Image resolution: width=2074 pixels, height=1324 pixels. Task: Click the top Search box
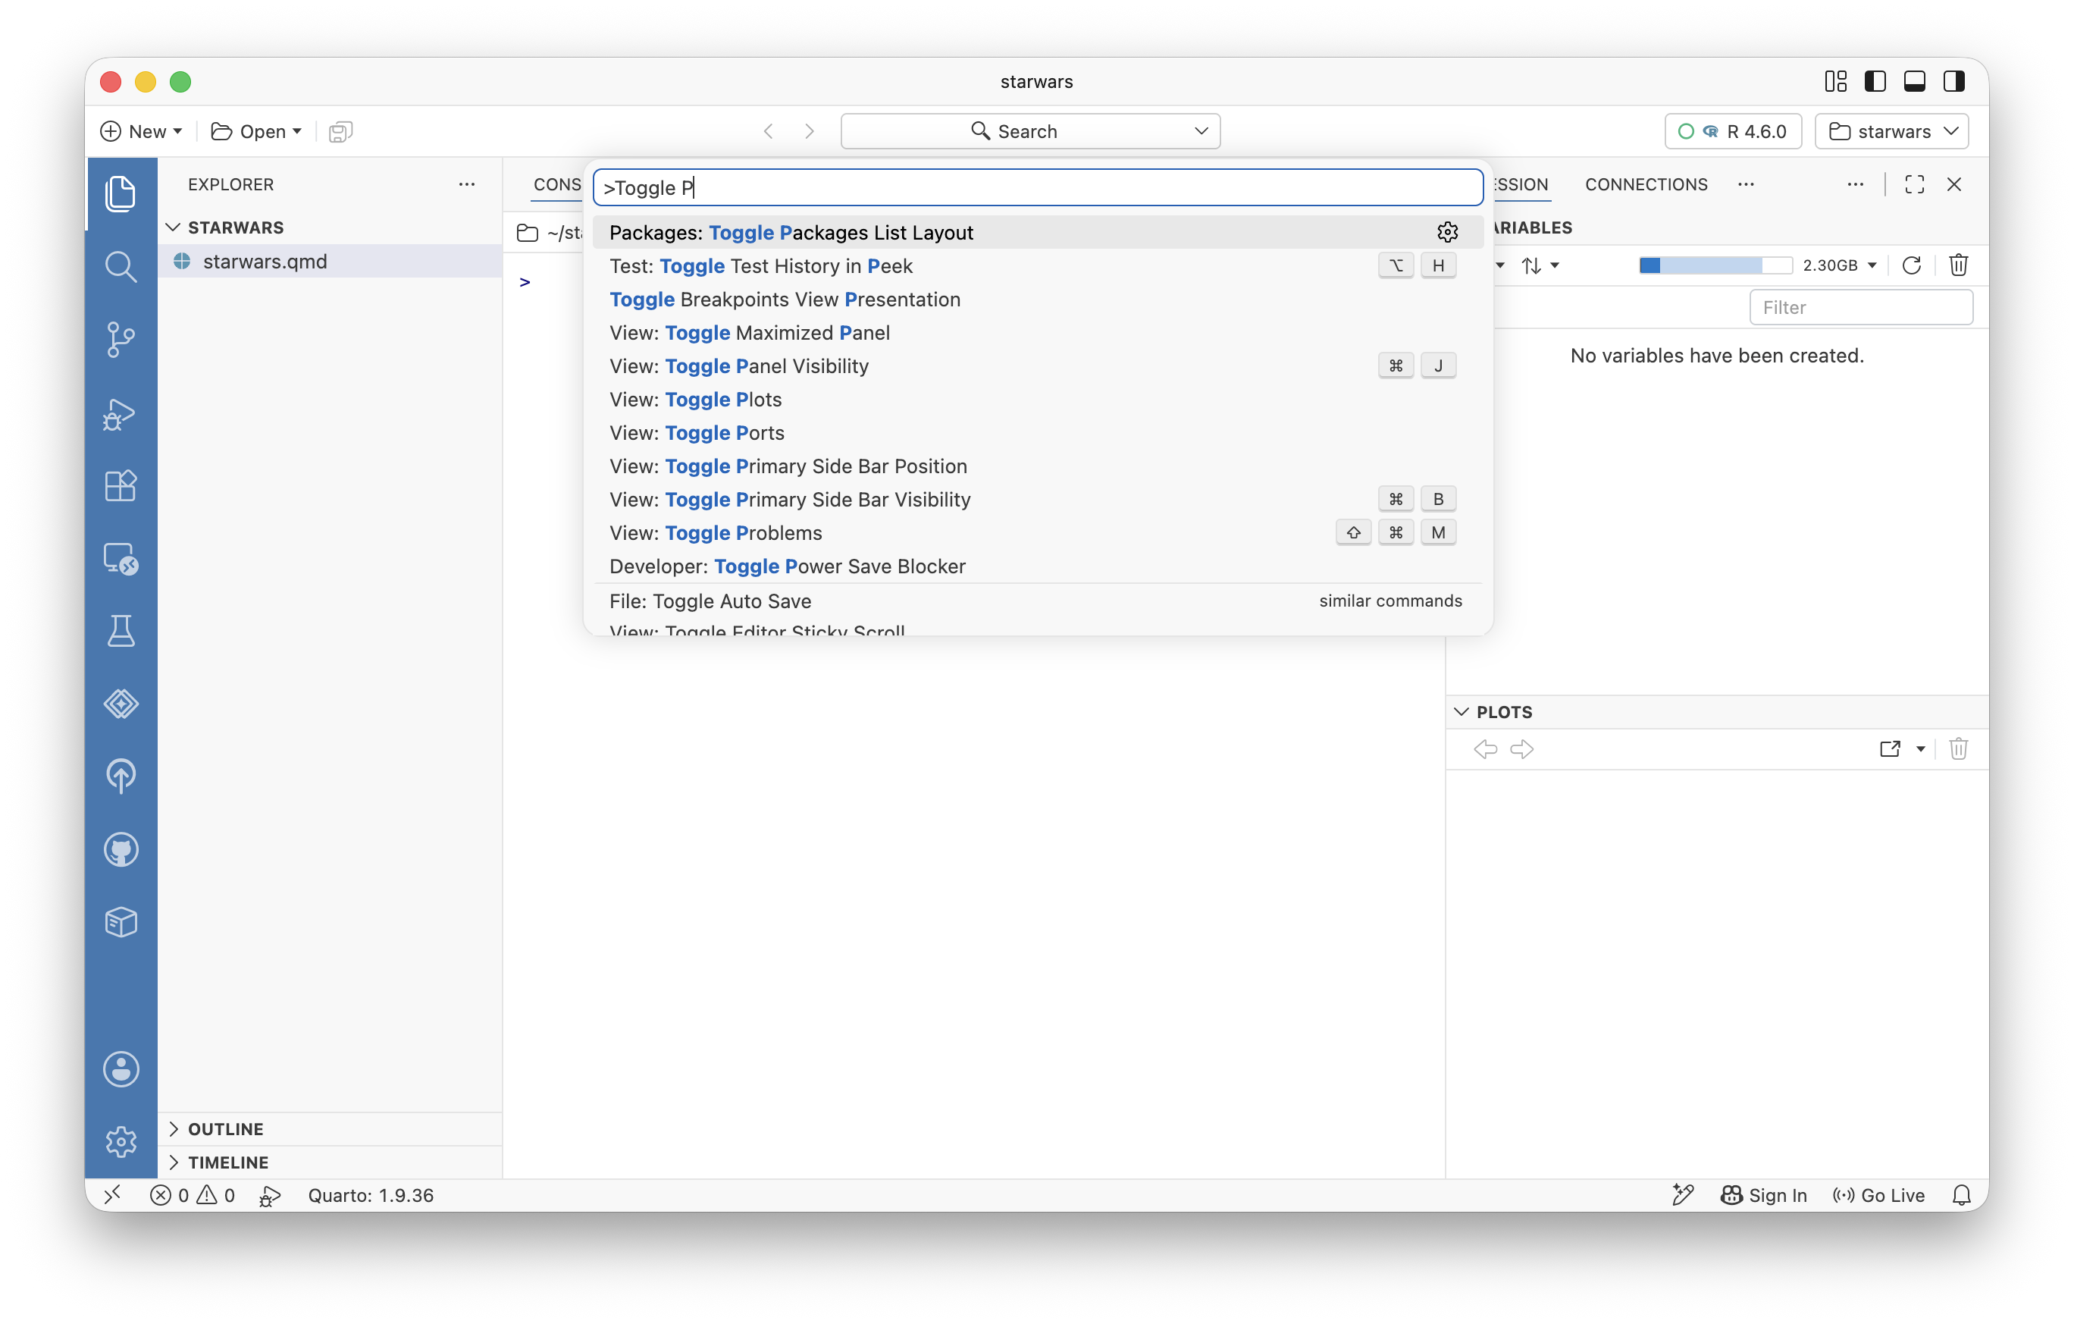click(1030, 131)
